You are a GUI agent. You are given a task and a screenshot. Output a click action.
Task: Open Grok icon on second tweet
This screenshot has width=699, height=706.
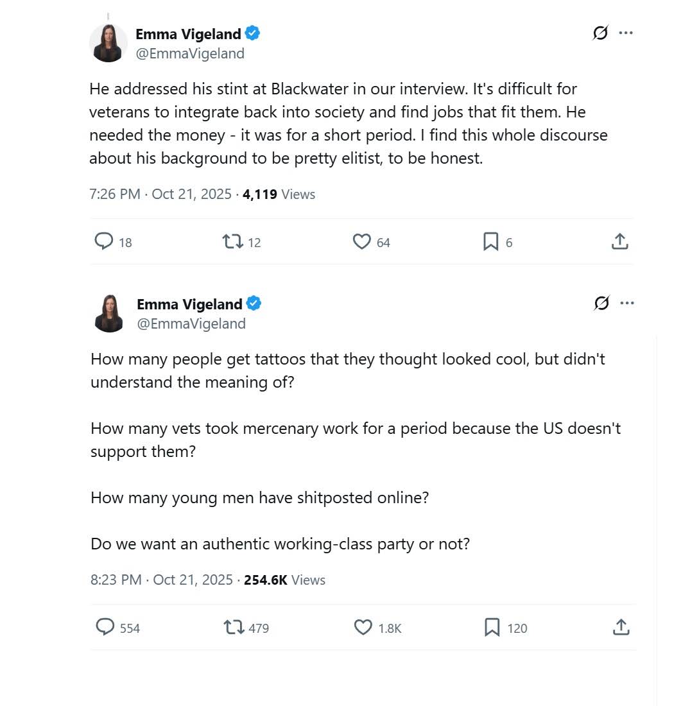click(601, 303)
